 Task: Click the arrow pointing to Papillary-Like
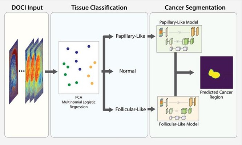[109, 37]
